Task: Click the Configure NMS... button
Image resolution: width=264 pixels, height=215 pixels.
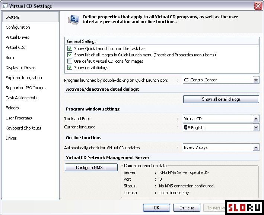Action: 91,168
